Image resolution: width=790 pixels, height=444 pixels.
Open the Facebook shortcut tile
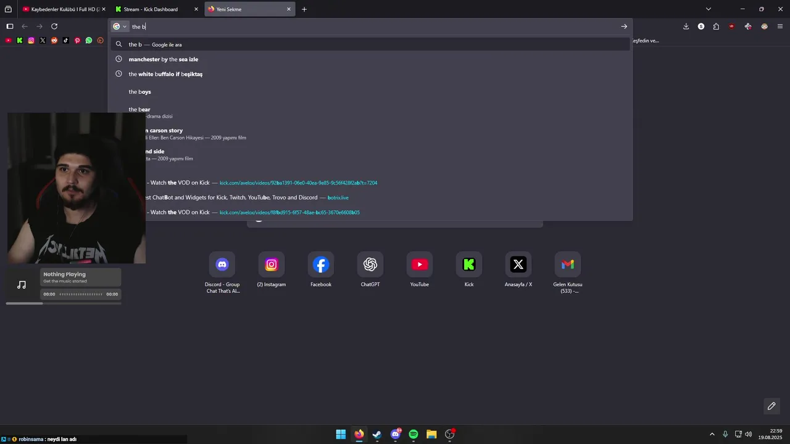point(321,265)
